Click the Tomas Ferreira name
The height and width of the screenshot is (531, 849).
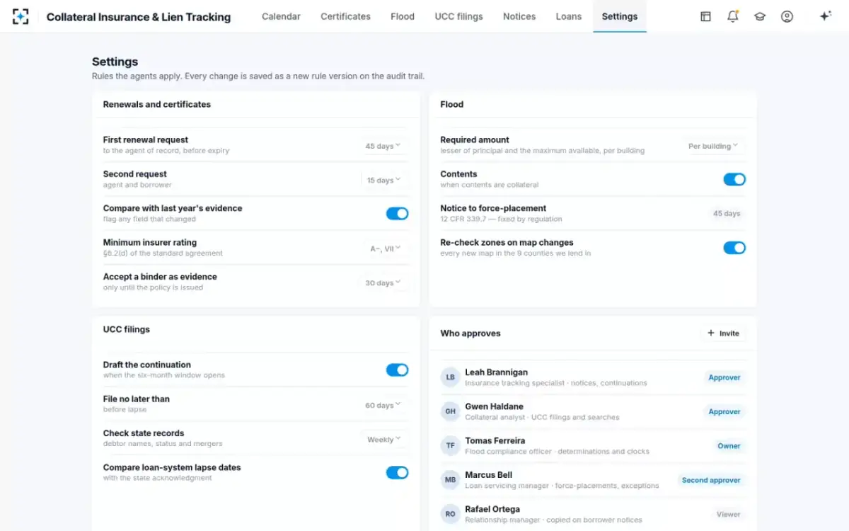495,441
